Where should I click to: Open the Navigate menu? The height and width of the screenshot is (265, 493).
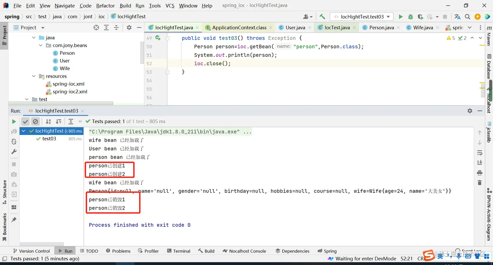(x=65, y=6)
